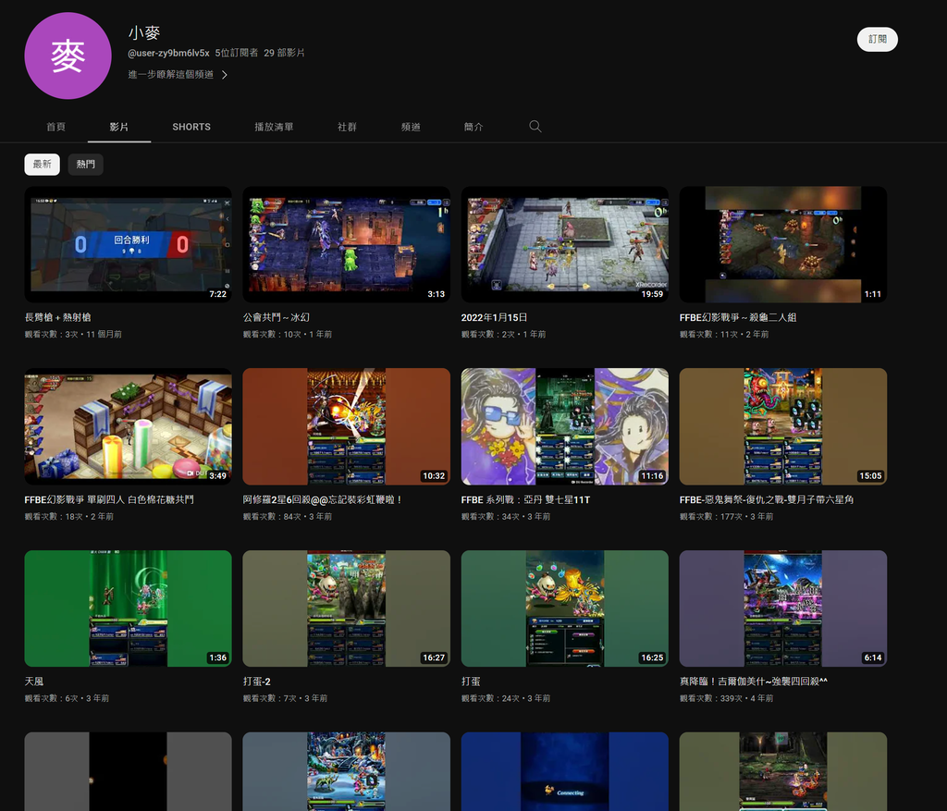Click the video title 2022年1月15日

[494, 317]
